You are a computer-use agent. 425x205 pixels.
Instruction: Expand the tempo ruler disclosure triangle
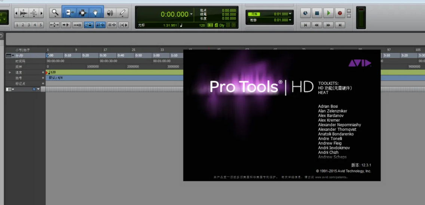click(10, 73)
